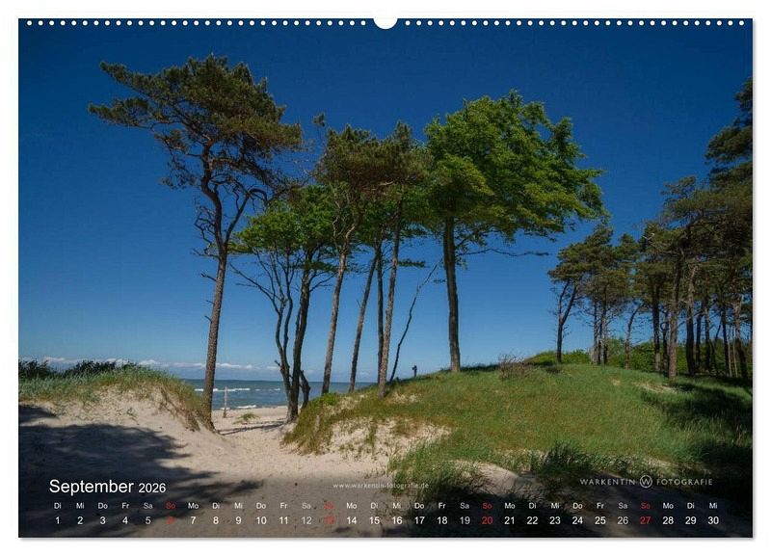Viewport: 771px width, 556px height.
Task: Select date 19 in the calendar row
Action: coord(465,520)
